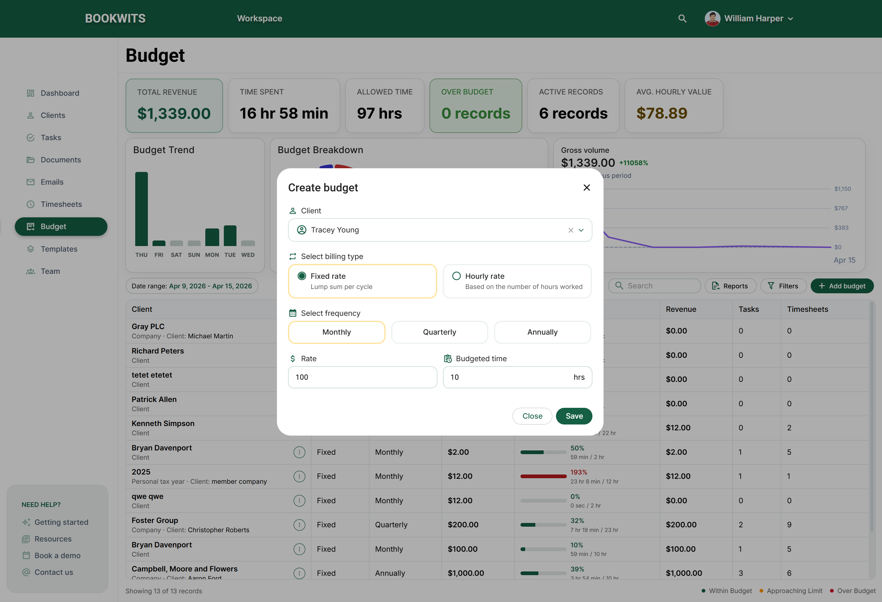Open the Filters options
The width and height of the screenshot is (882, 602).
782,286
